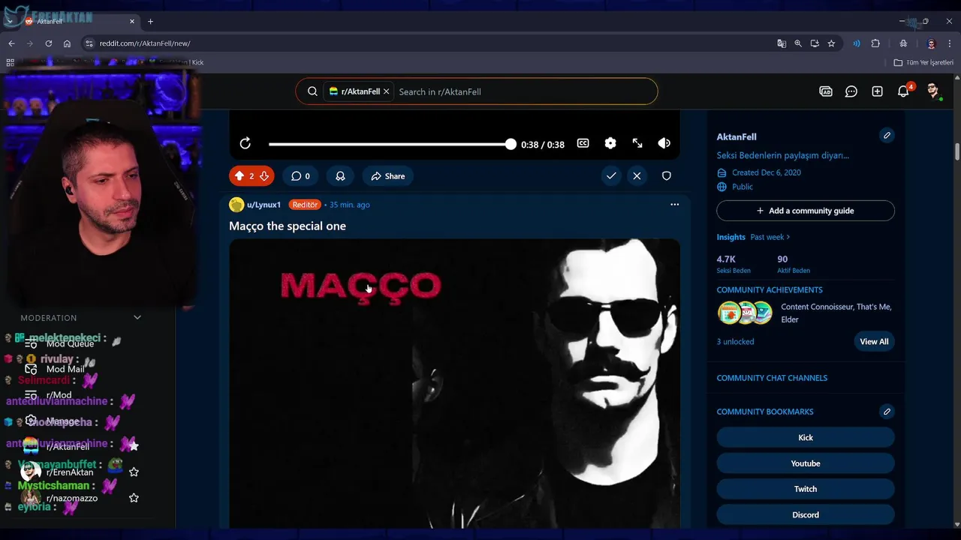The image size is (961, 540).
Task: Go to r/nazomazzo in the sidebar
Action: tap(72, 498)
